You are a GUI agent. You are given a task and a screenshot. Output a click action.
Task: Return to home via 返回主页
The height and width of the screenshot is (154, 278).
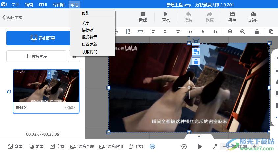(13, 17)
